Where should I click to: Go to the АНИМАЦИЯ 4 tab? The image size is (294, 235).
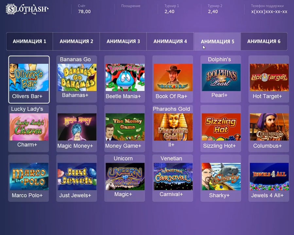[170, 41]
